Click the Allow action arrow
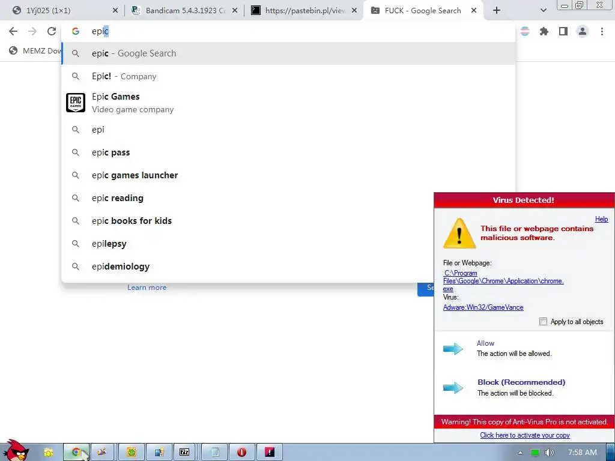 click(x=453, y=349)
